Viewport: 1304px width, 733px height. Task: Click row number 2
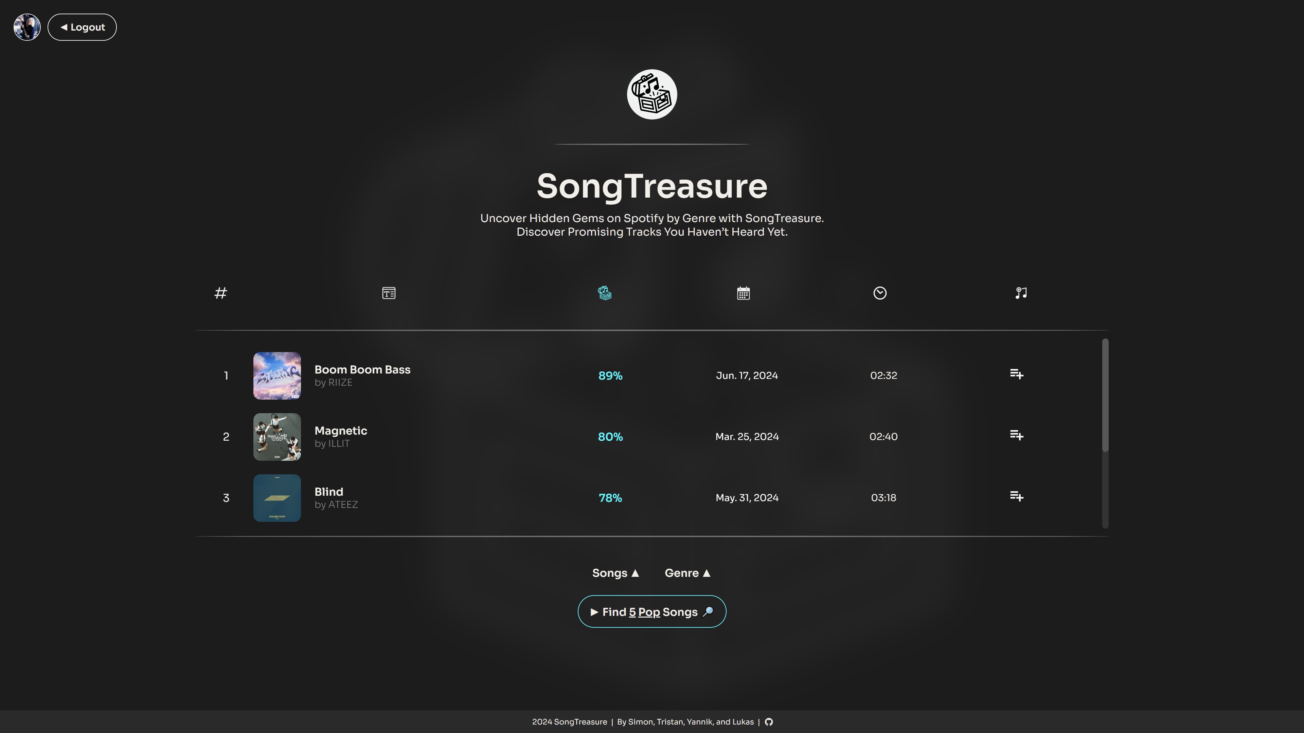click(226, 437)
